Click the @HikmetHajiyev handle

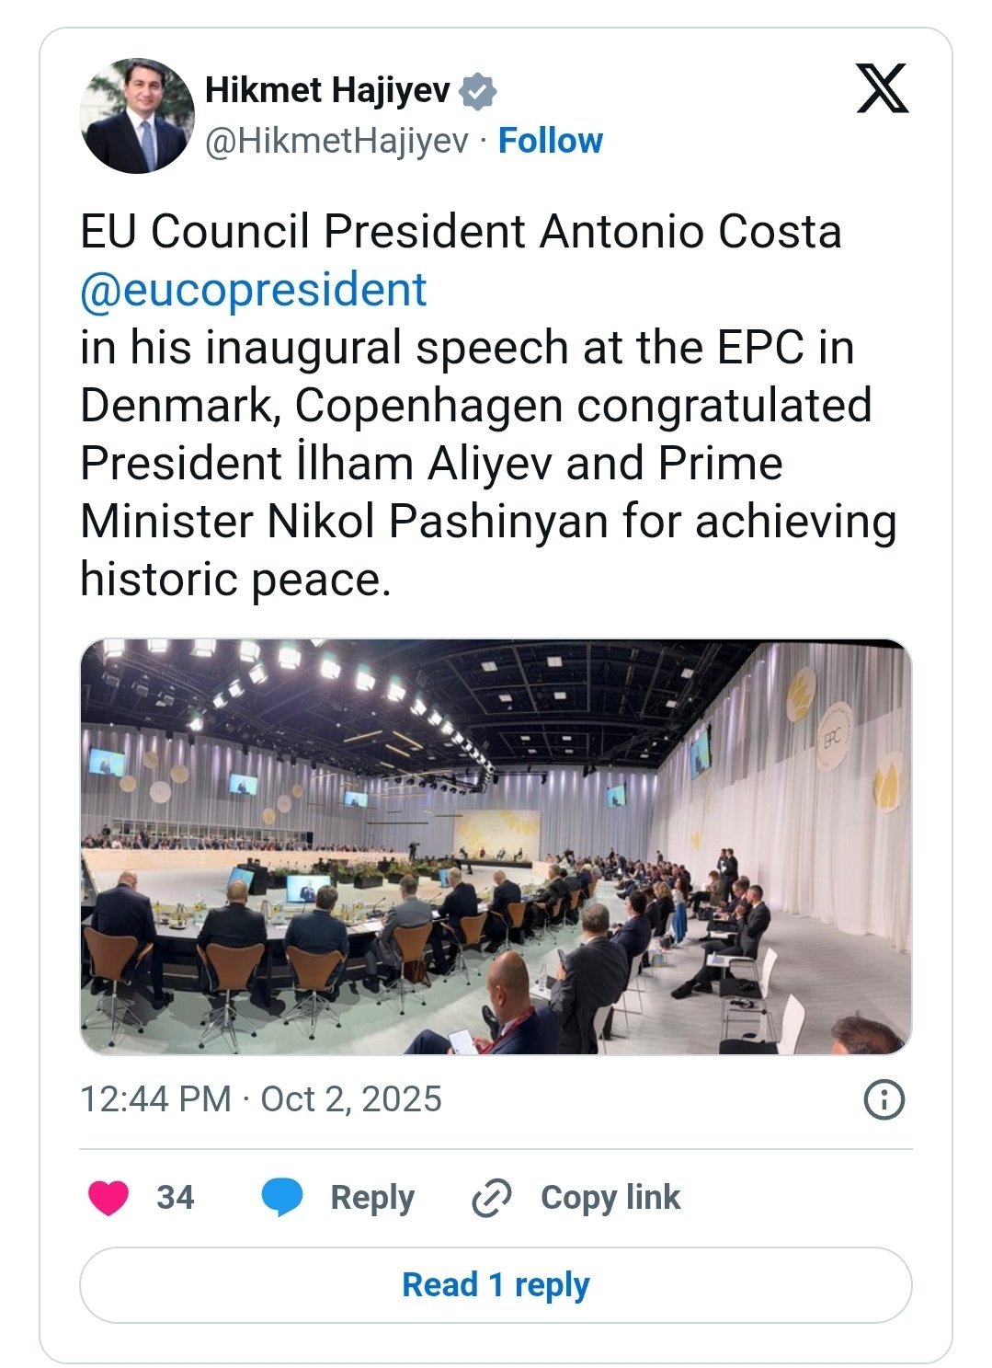click(336, 141)
